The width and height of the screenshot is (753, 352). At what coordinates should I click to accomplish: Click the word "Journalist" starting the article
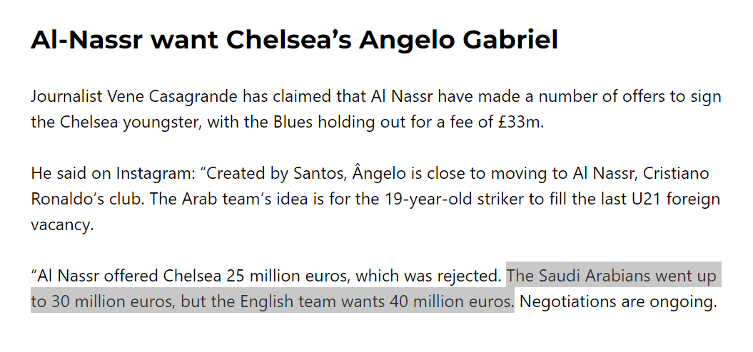tap(66, 96)
